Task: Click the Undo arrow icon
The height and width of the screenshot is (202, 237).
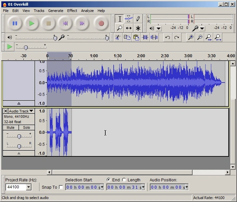Action: (168, 38)
